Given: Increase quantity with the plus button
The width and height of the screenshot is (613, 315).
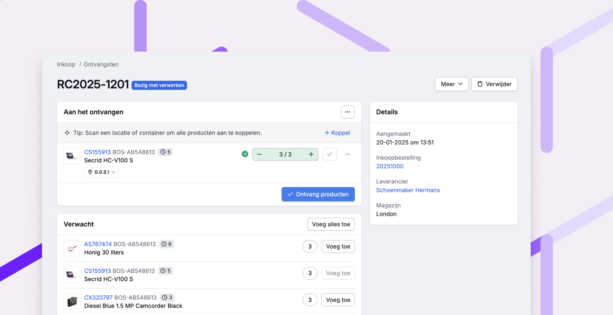Looking at the screenshot, I should pyautogui.click(x=311, y=154).
